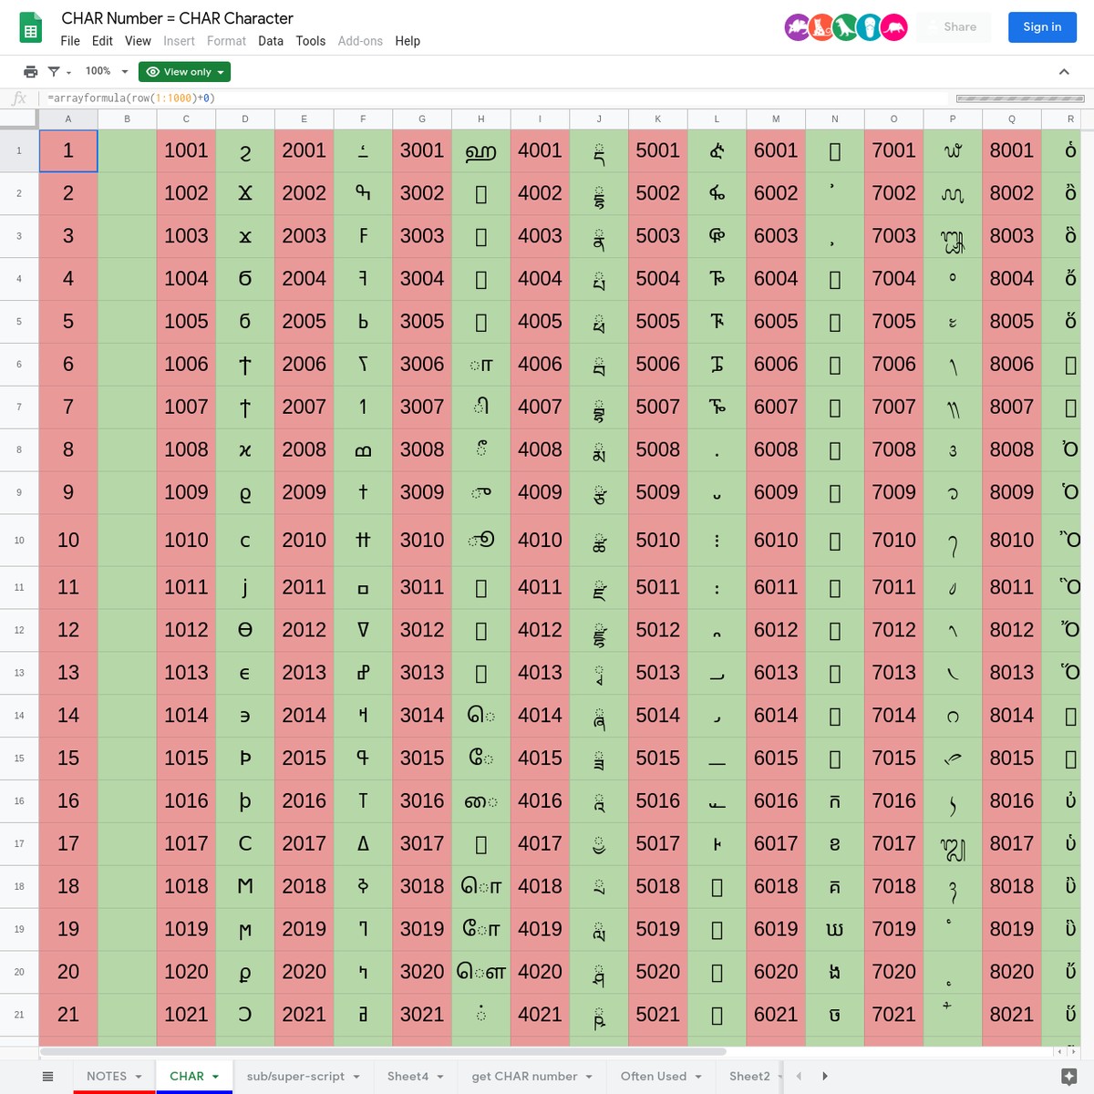Expand the CHAR tab dropdown arrow
The height and width of the screenshot is (1094, 1094).
pyautogui.click(x=216, y=1077)
